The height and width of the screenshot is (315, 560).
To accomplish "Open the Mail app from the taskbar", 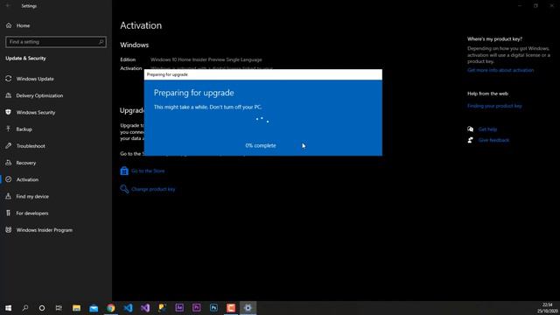I will pos(94,308).
